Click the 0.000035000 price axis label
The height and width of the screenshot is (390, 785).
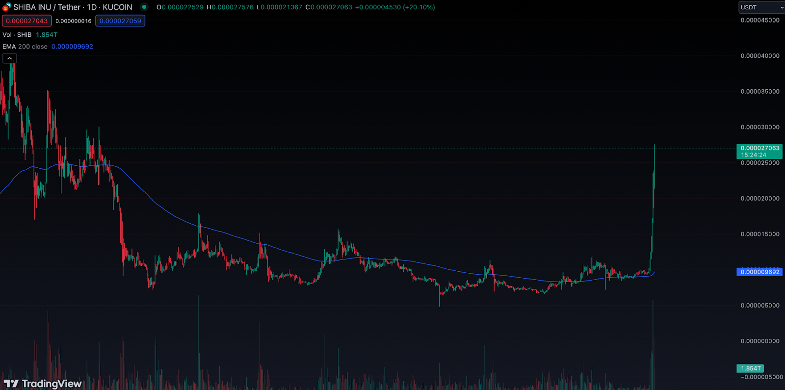tap(760, 92)
